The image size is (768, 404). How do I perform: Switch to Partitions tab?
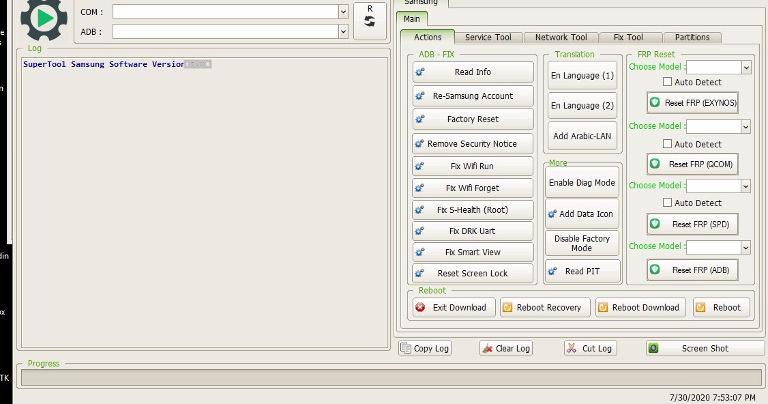(692, 38)
